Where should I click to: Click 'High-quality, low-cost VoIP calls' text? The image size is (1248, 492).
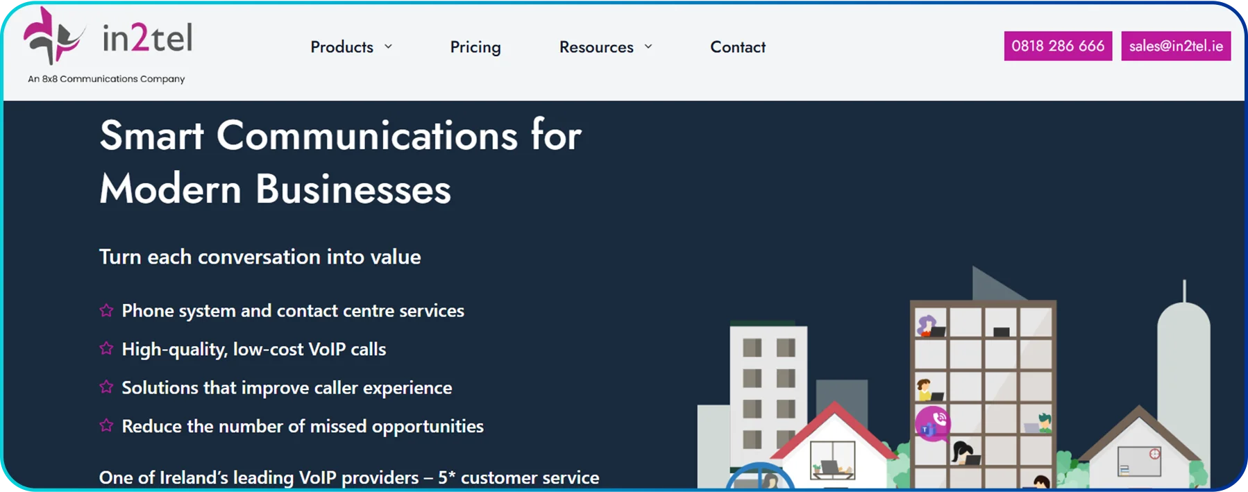254,349
